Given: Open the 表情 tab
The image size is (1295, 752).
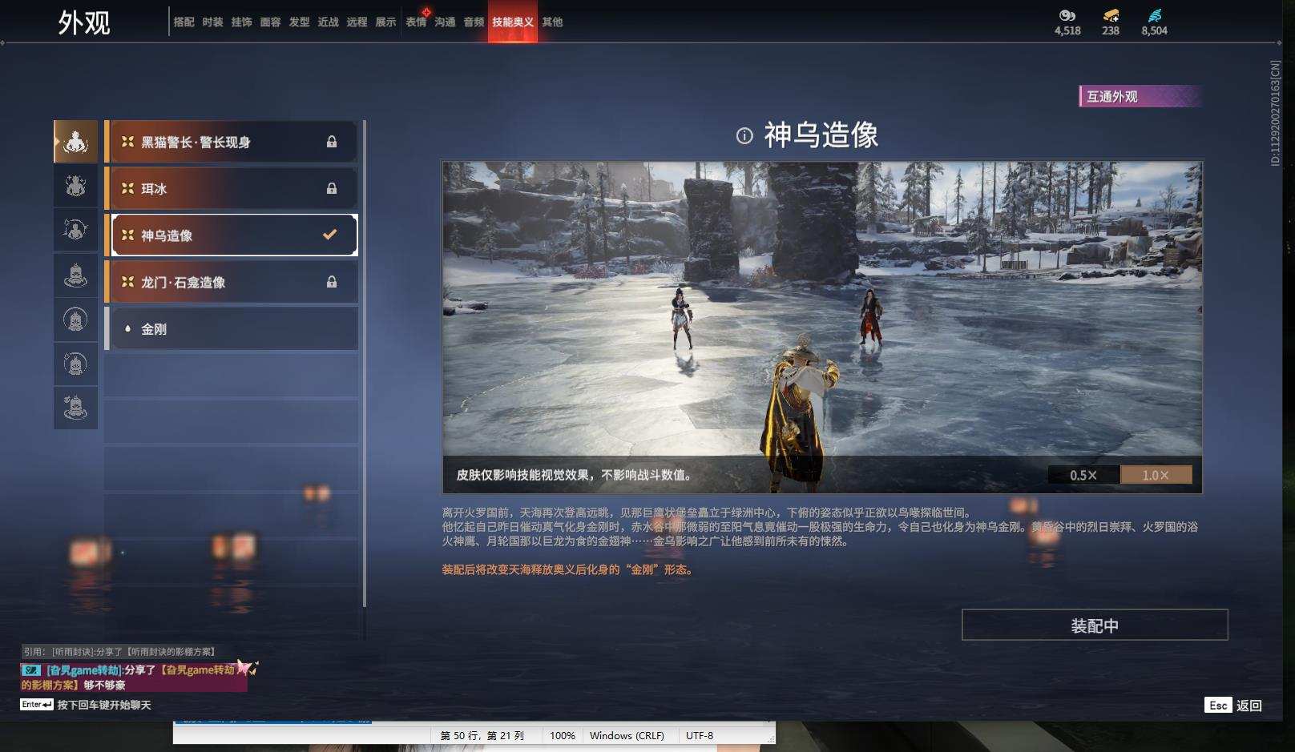Looking at the screenshot, I should point(417,22).
